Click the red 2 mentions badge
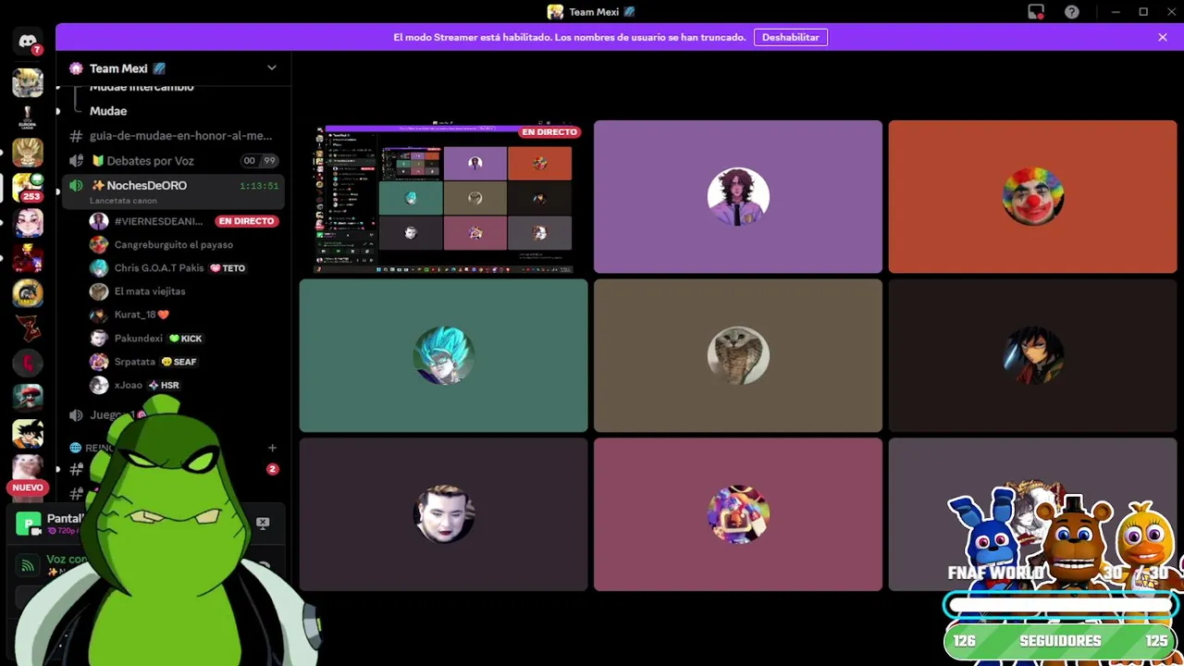Screen dimensions: 1184x666 (x=272, y=469)
